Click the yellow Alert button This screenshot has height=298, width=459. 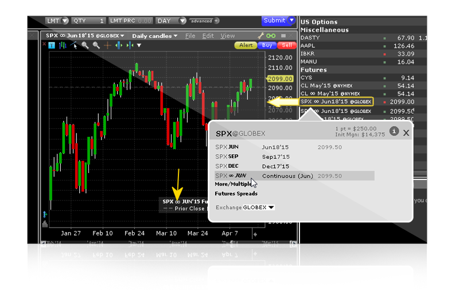coord(246,45)
